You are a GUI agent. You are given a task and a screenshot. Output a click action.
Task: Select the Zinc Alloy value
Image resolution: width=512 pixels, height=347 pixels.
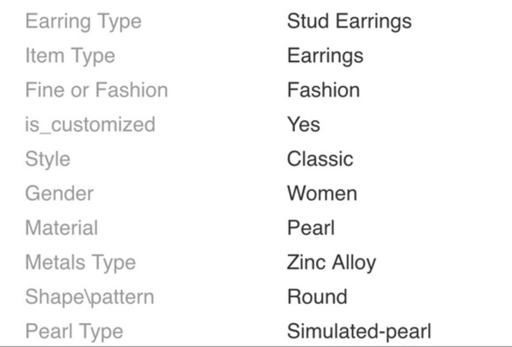coord(331,263)
